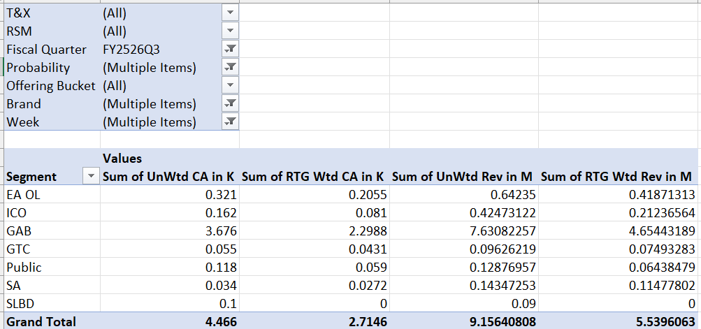Select the SLBD segment row label
701x329 pixels.
point(20,304)
